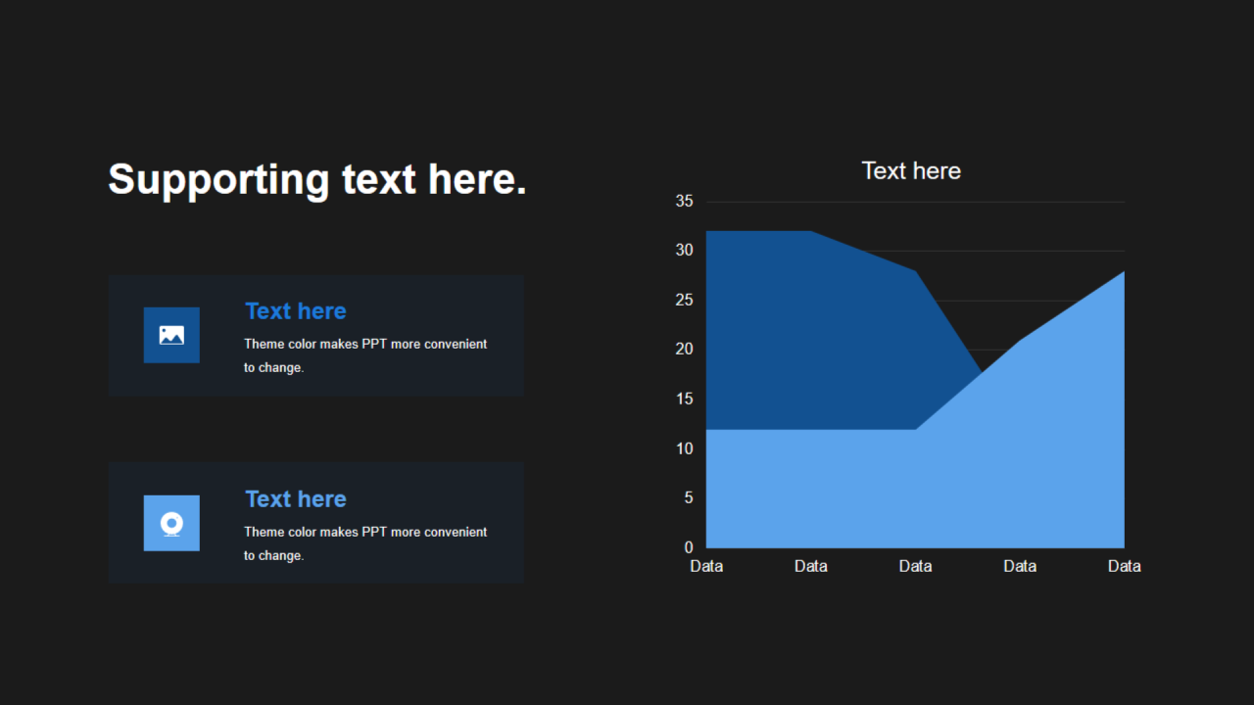Select the chart title "Text here"
The height and width of the screenshot is (705, 1254).
pos(911,171)
